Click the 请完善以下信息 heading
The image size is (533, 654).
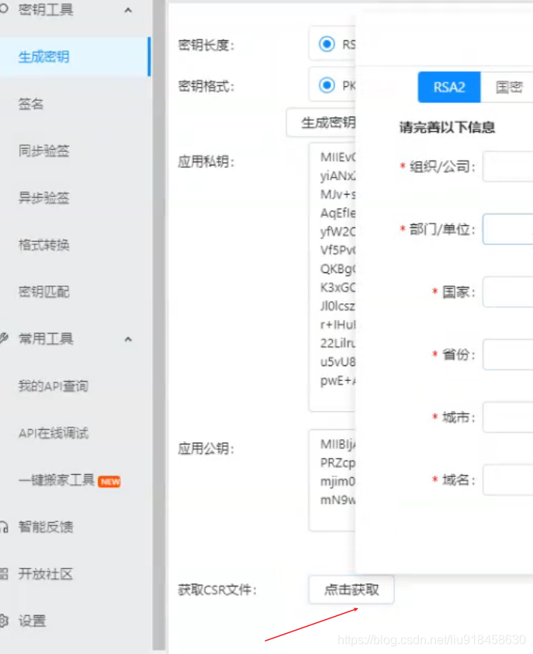click(447, 127)
